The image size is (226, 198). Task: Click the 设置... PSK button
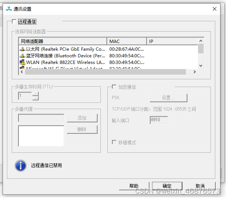click(x=168, y=98)
